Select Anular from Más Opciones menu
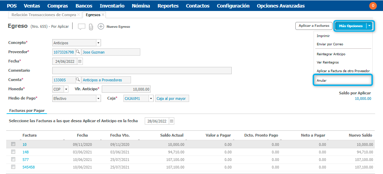 pos(322,80)
